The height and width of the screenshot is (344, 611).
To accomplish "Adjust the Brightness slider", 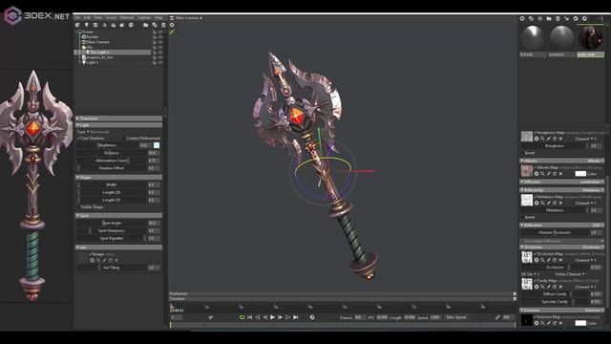I will point(107,145).
